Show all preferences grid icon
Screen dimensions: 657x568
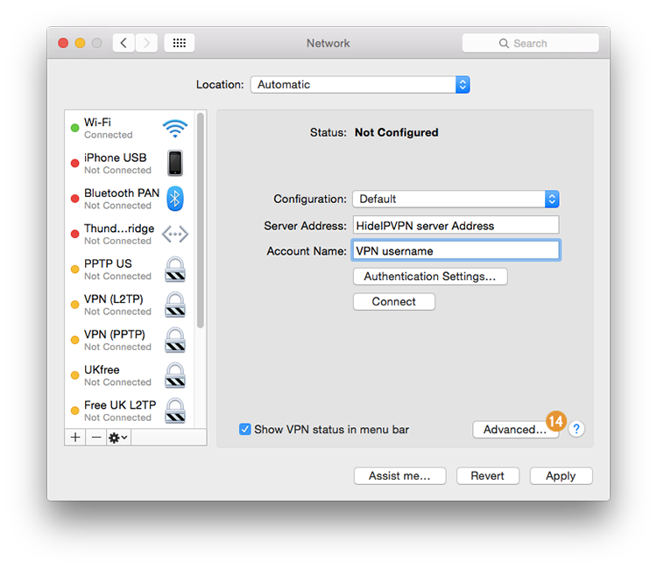[x=180, y=43]
